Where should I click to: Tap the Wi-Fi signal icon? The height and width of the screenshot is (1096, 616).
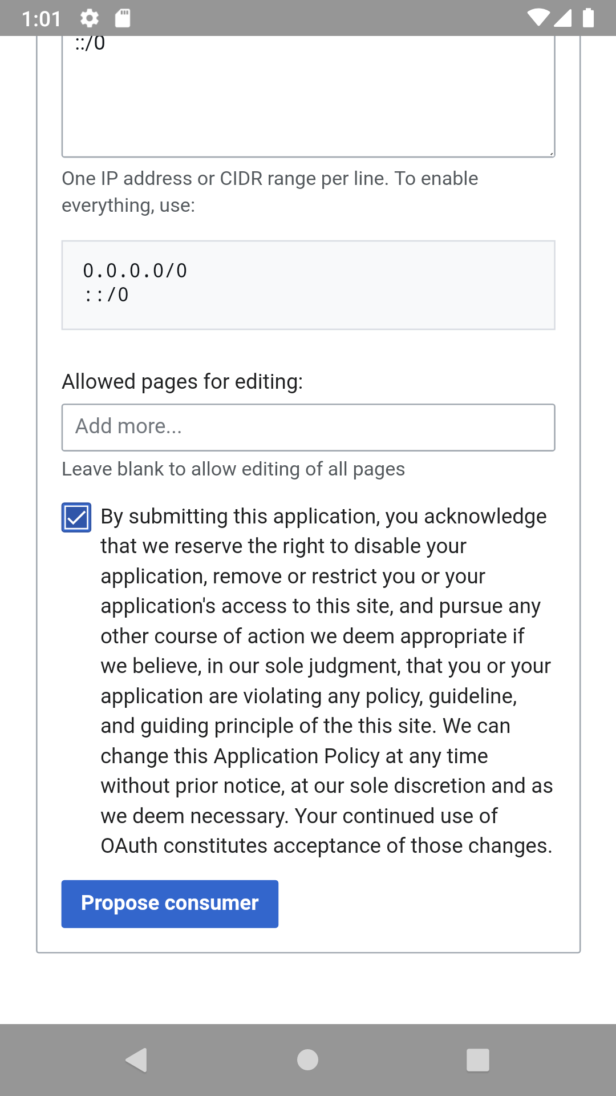pyautogui.click(x=537, y=18)
